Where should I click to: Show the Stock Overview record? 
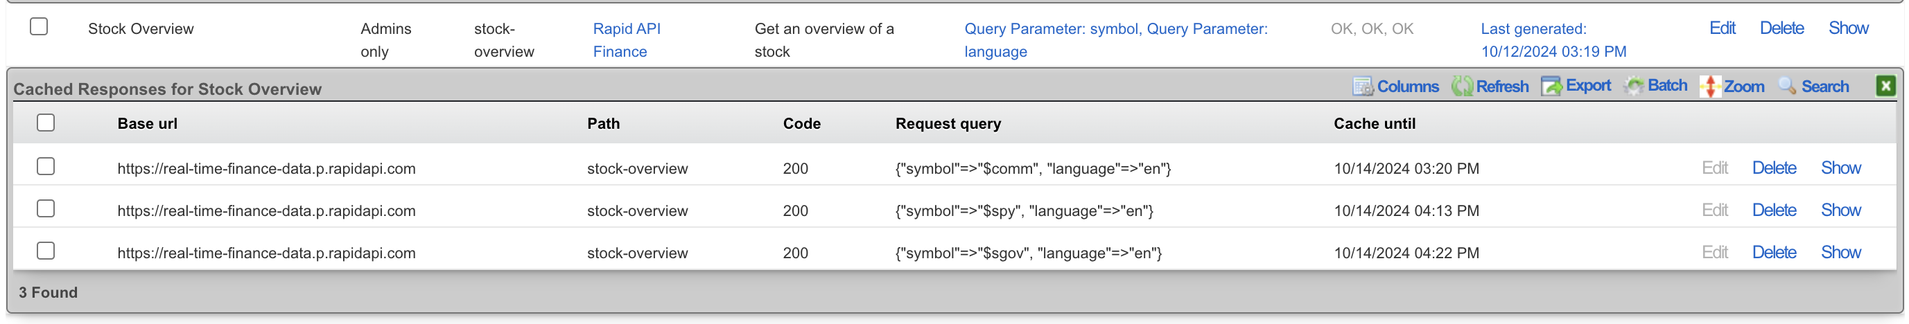click(x=1848, y=28)
